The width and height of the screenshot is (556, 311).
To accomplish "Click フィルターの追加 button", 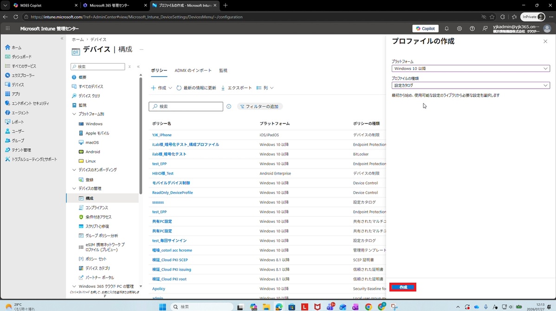I will (259, 106).
